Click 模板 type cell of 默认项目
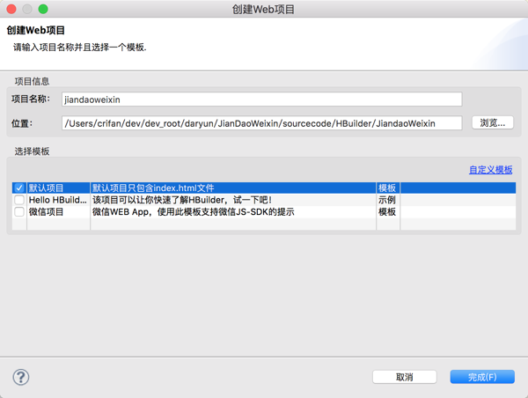Screen dimensions: 528x398 [x=387, y=188]
